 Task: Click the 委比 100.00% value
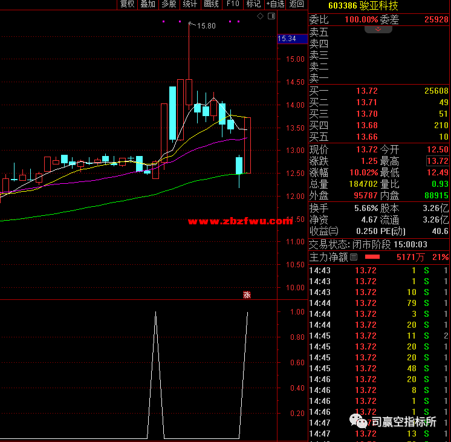[362, 19]
